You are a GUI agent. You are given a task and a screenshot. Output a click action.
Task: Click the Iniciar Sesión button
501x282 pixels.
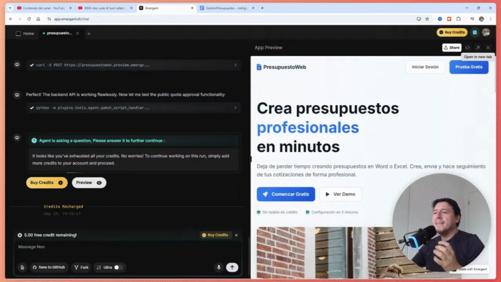pyautogui.click(x=425, y=67)
